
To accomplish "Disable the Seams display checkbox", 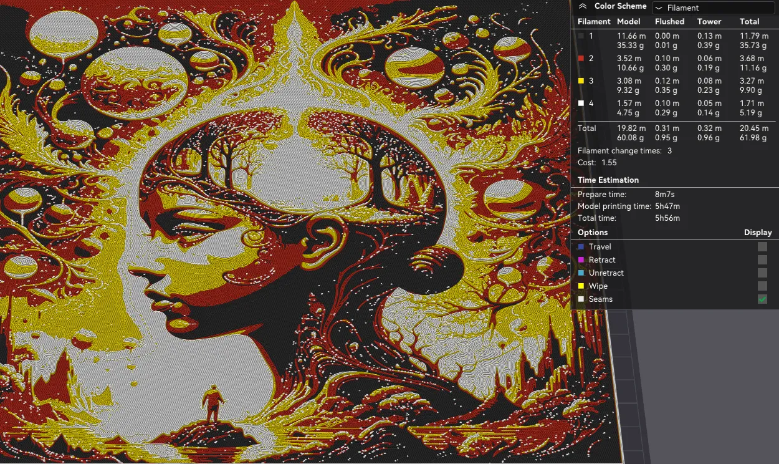I will (762, 299).
